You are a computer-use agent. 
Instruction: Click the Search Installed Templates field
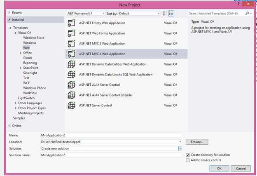point(216,14)
